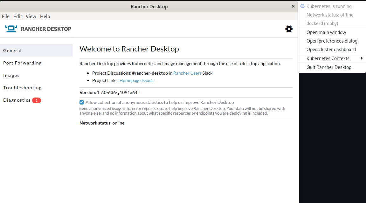The width and height of the screenshot is (366, 203).
Task: Open preferences using the gear icon
Action: 289,29
